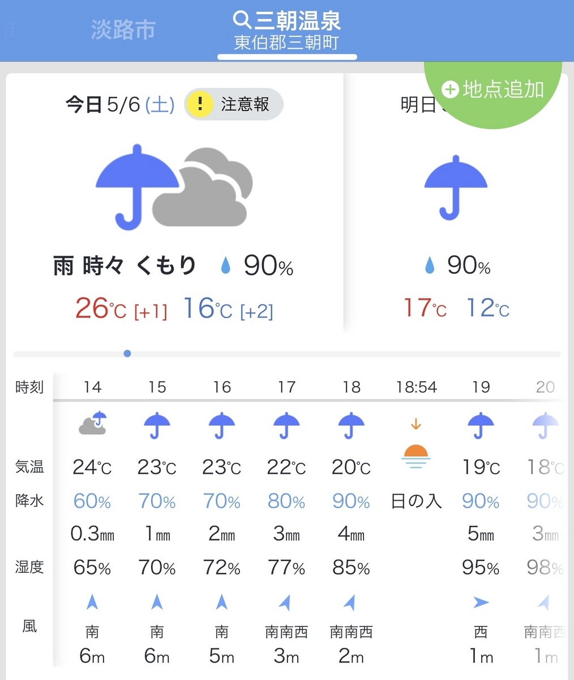
Task: Select the faded 20 o'clock umbrella icon
Action: [x=545, y=426]
